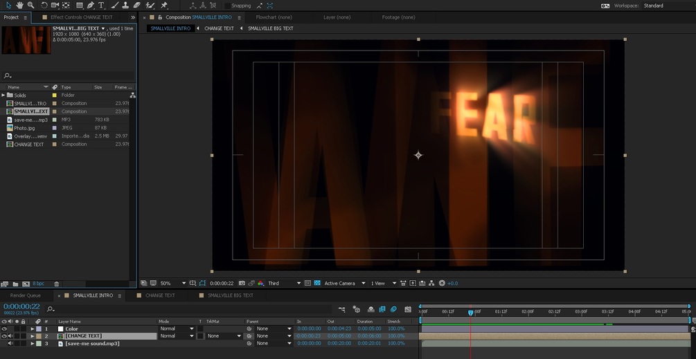This screenshot has height=359, width=696.
Task: Open the Active Camera view dropdown
Action: [x=345, y=283]
